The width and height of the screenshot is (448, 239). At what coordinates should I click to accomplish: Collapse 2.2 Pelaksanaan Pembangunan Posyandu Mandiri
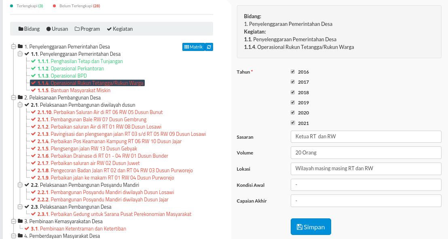20,185
